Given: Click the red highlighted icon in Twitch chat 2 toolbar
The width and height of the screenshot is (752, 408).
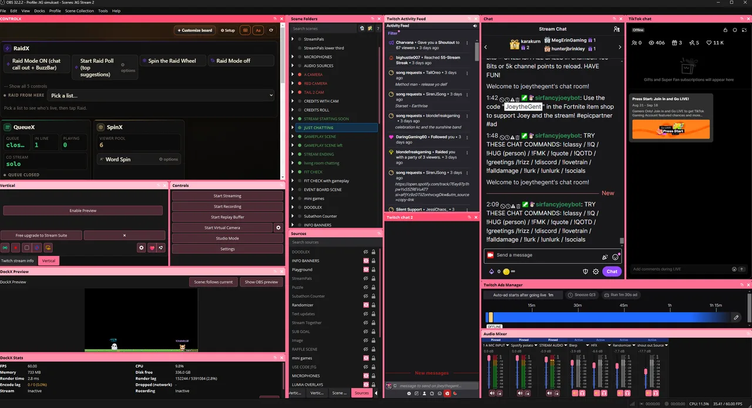Looking at the screenshot, I should pos(447,393).
